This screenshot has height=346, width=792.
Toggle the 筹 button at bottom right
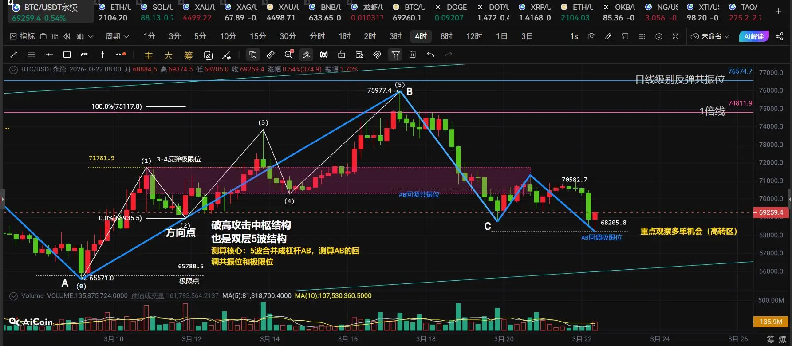pos(770,339)
